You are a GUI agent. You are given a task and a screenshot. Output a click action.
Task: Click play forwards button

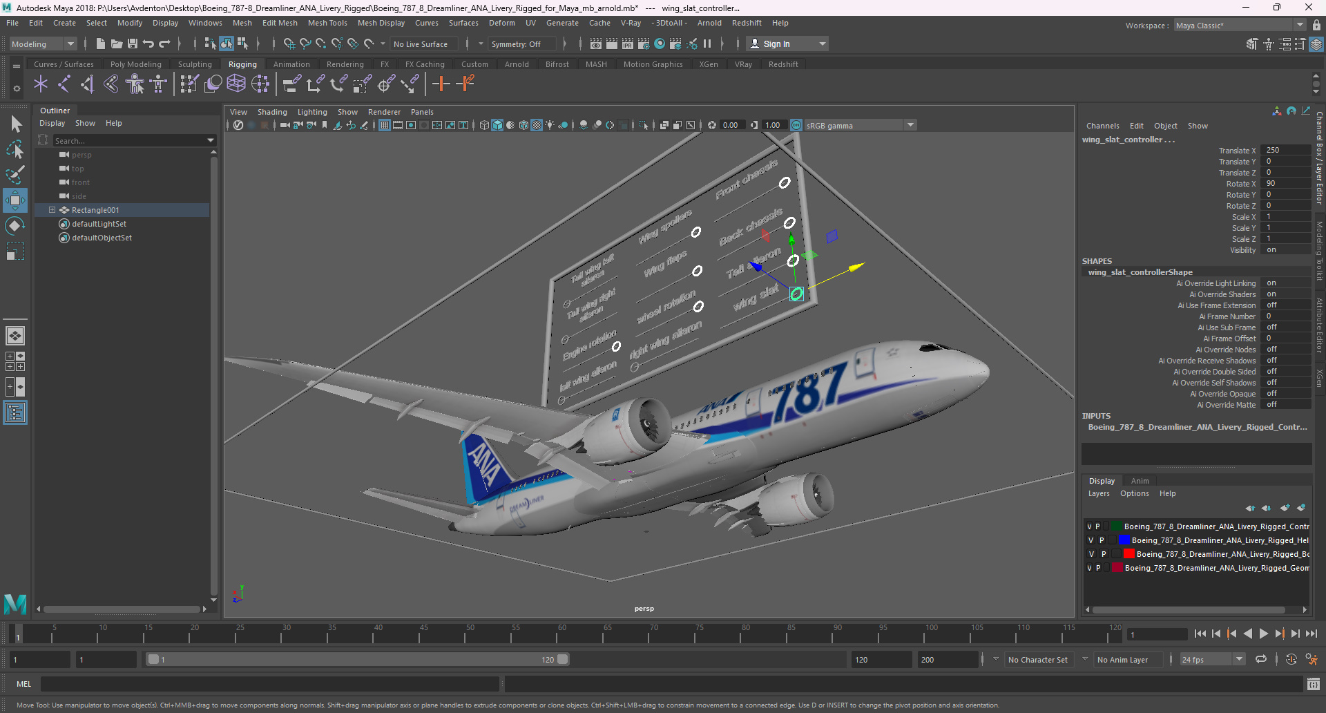click(1263, 634)
